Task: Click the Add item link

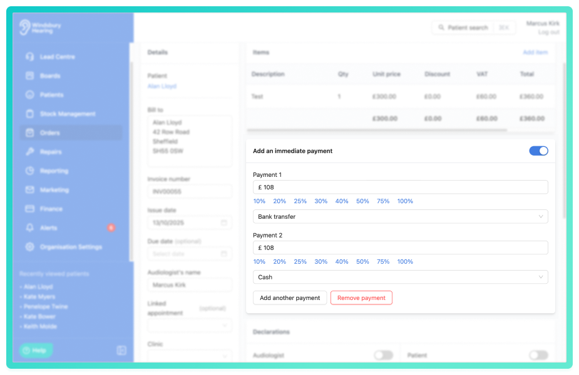Action: click(535, 52)
